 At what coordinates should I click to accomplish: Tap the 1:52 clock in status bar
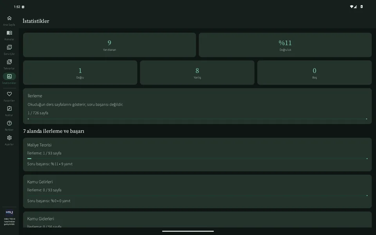(x=17, y=7)
